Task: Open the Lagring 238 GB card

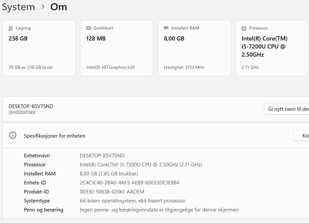Action: point(39,48)
